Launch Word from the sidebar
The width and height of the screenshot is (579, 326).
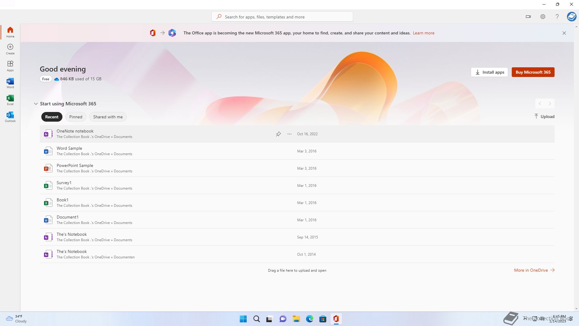click(10, 83)
